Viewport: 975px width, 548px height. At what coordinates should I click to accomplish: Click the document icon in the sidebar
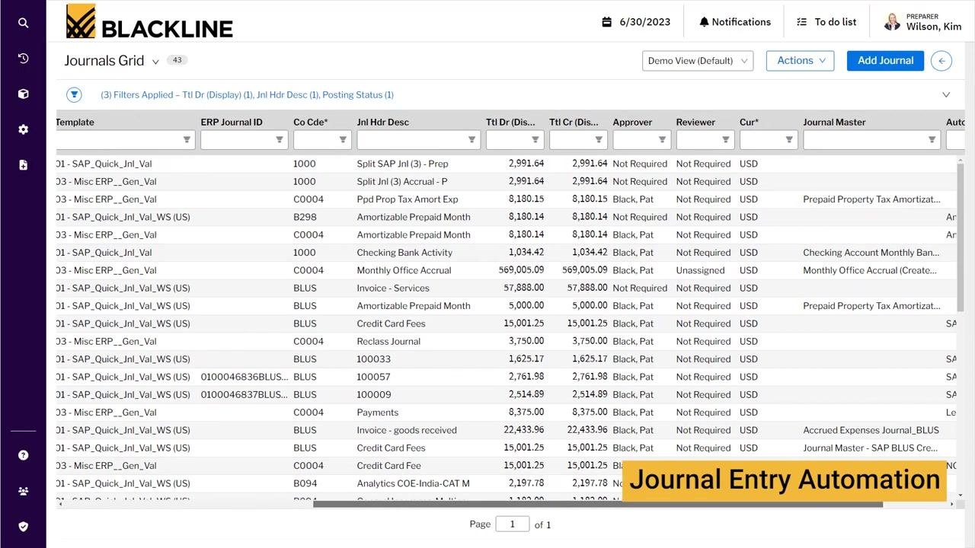click(23, 164)
